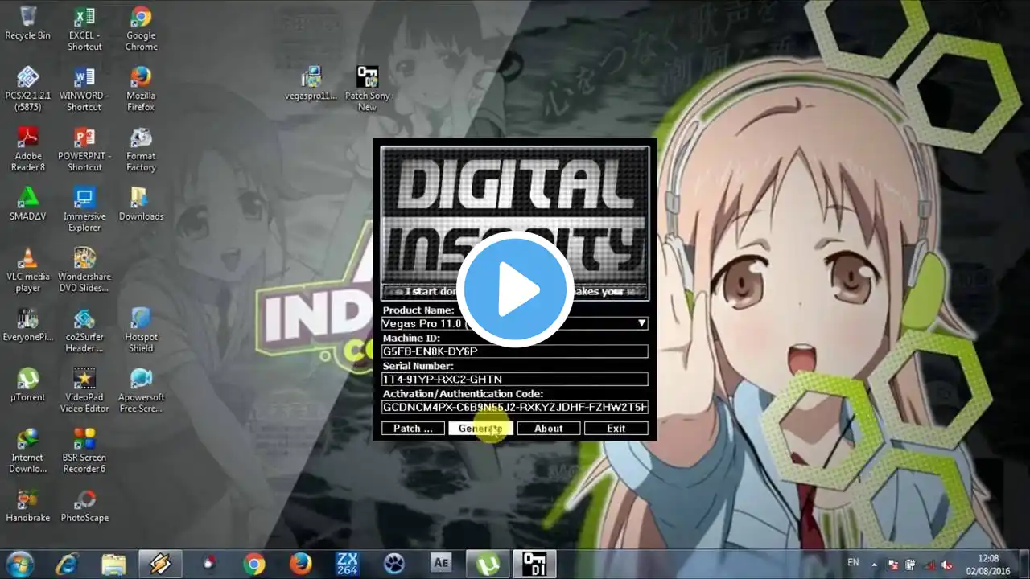Open the Action Center flag icon
The height and width of the screenshot is (579, 1030).
pos(892,565)
